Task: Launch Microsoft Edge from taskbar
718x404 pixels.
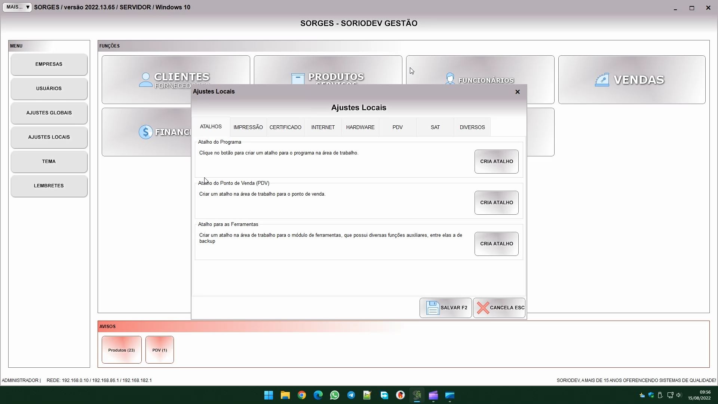Action: (318, 395)
